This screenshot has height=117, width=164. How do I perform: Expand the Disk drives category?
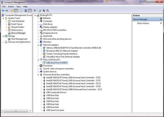pos(38,24)
